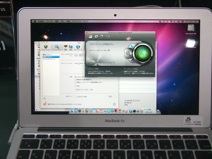212x159 pixels.
Task: Click the Wi-Fi icon in menu bar
Action: click(x=171, y=21)
